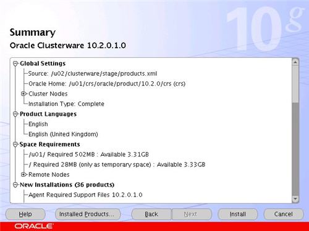The width and height of the screenshot is (309, 231).
Task: Go back to the previous step
Action: (151, 214)
